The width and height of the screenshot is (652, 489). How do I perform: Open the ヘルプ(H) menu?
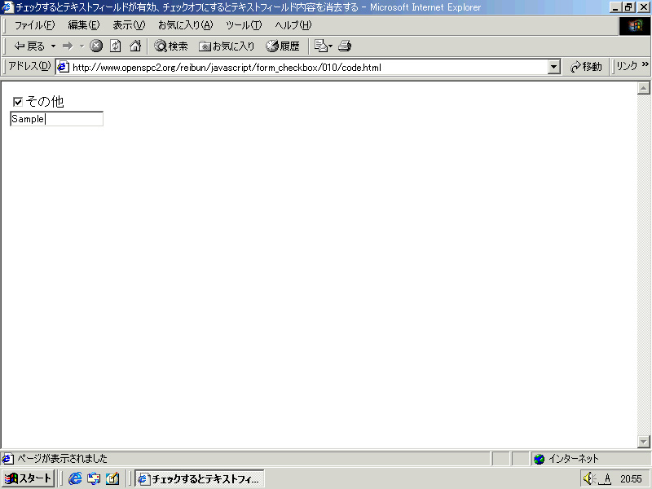pyautogui.click(x=293, y=25)
